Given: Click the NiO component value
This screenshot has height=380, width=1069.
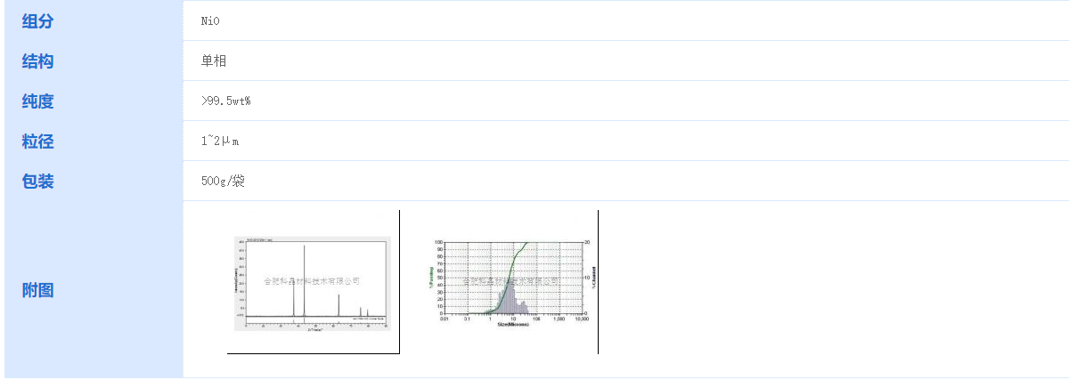Looking at the screenshot, I should (x=210, y=21).
